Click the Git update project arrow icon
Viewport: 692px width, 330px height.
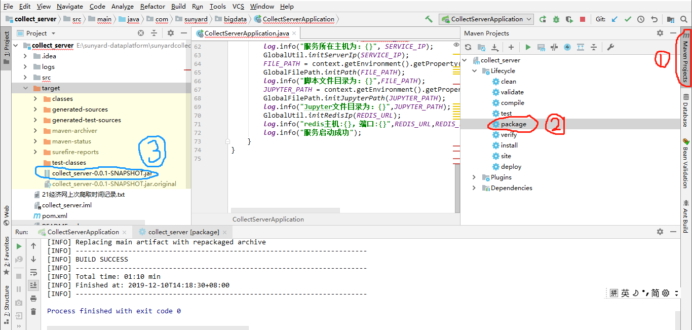(x=615, y=19)
